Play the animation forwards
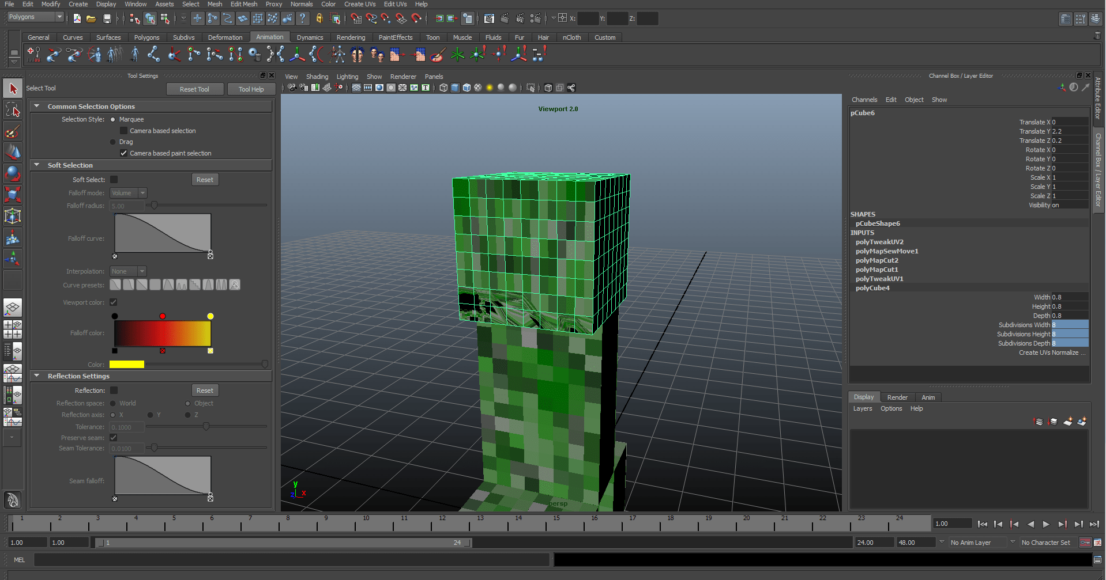Image resolution: width=1106 pixels, height=580 pixels. (x=1046, y=524)
